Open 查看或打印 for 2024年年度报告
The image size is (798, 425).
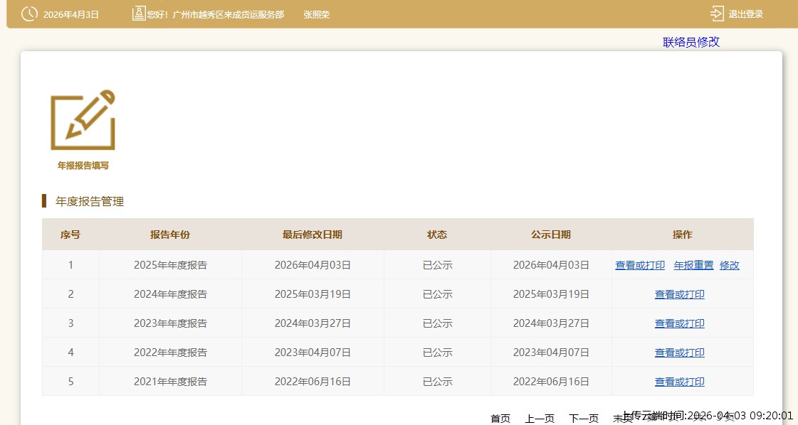[679, 294]
